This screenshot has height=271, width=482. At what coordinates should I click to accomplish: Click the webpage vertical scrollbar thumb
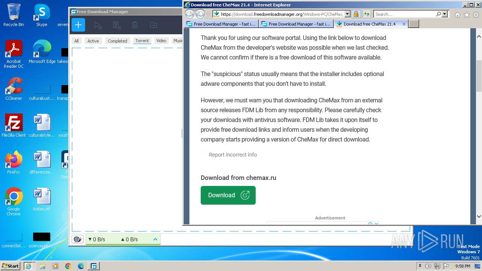479,75
